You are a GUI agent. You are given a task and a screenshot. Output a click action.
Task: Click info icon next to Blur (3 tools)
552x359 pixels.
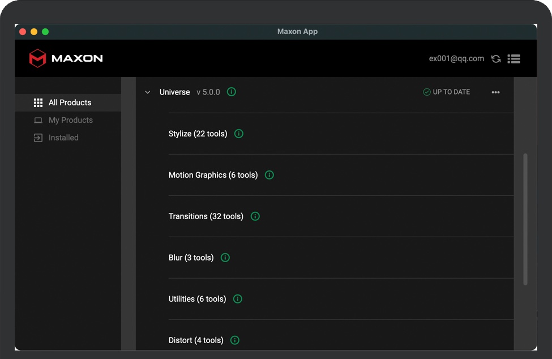[225, 258]
